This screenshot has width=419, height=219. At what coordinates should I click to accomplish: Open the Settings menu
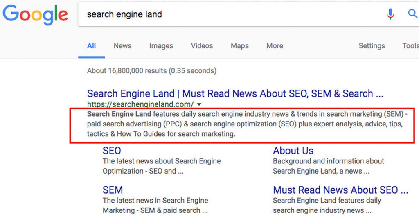(372, 46)
